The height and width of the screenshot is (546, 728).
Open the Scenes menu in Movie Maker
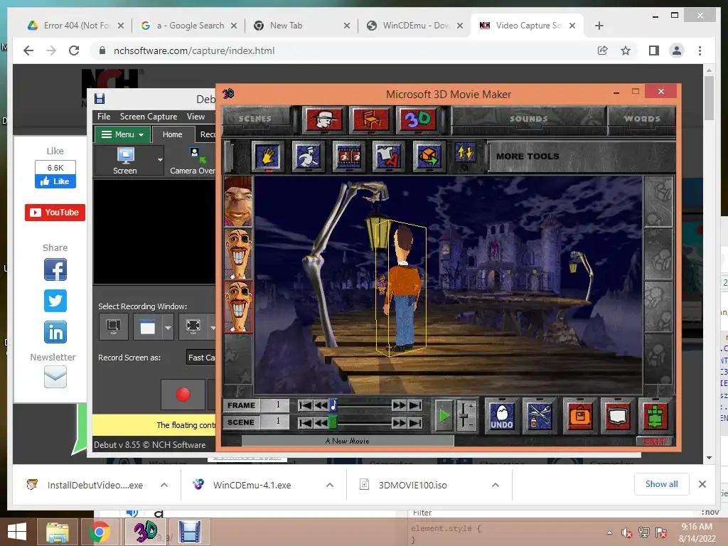point(255,119)
